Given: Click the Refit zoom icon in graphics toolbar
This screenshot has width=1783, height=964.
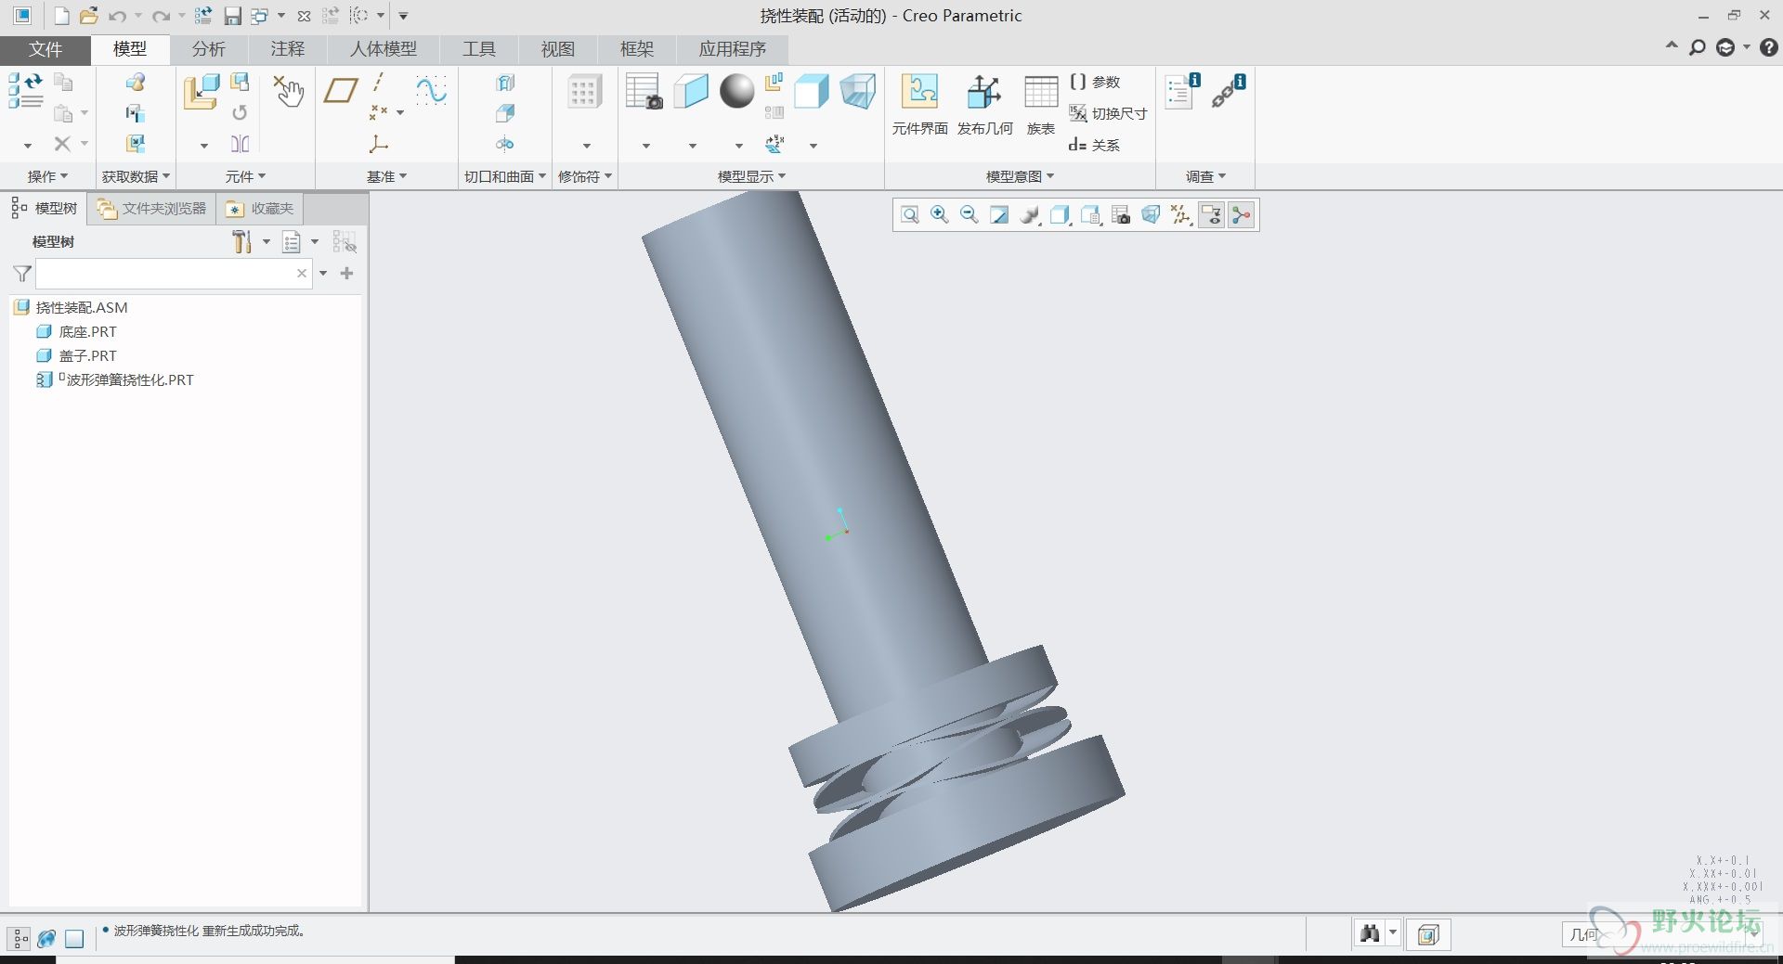Looking at the screenshot, I should coord(910,215).
